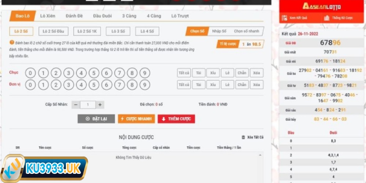This screenshot has width=366, height=183.
Task: Click Lẻ for the Đơn vị row
Action: pos(227,85)
